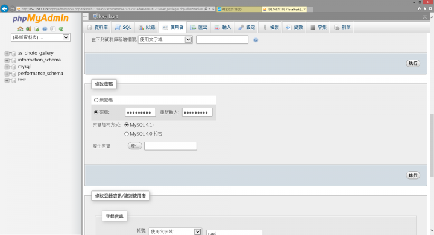Select the 無密碼 (no password) option
434x235 pixels.
(x=96, y=100)
